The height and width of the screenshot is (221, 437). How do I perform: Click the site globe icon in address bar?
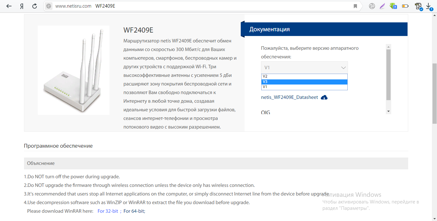click(49, 6)
